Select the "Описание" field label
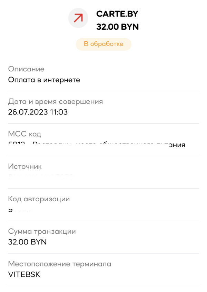 [x=26, y=69]
